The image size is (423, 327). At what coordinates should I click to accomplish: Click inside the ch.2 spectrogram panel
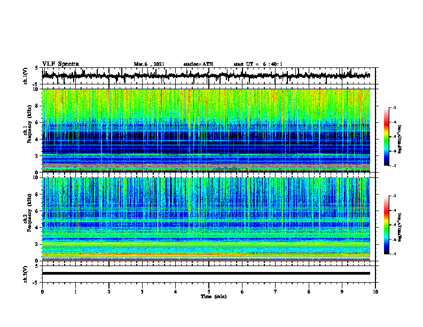pyautogui.click(x=206, y=219)
